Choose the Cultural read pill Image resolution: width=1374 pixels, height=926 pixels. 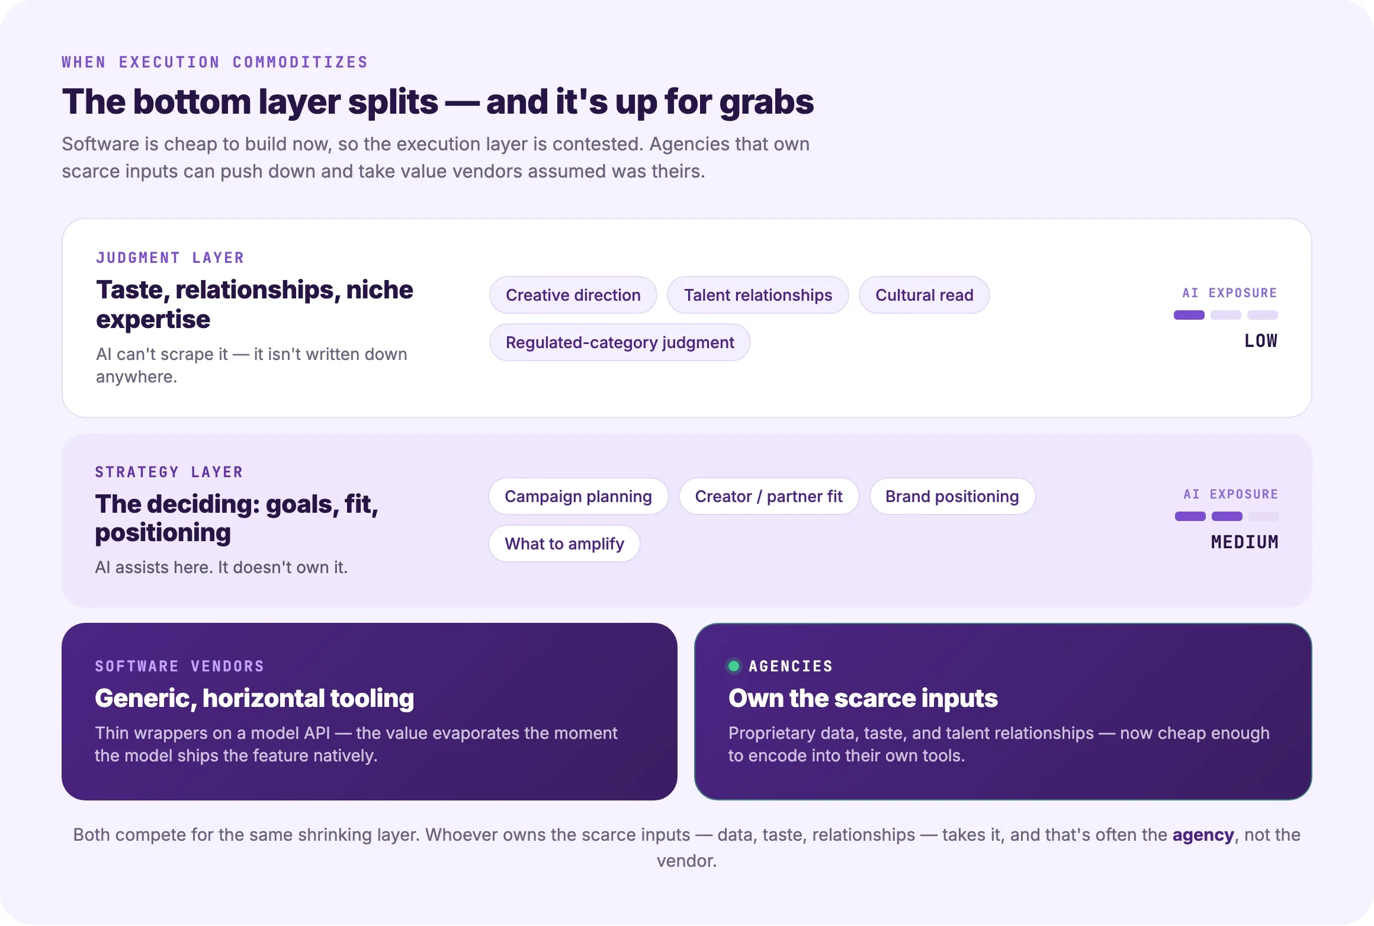(x=924, y=295)
